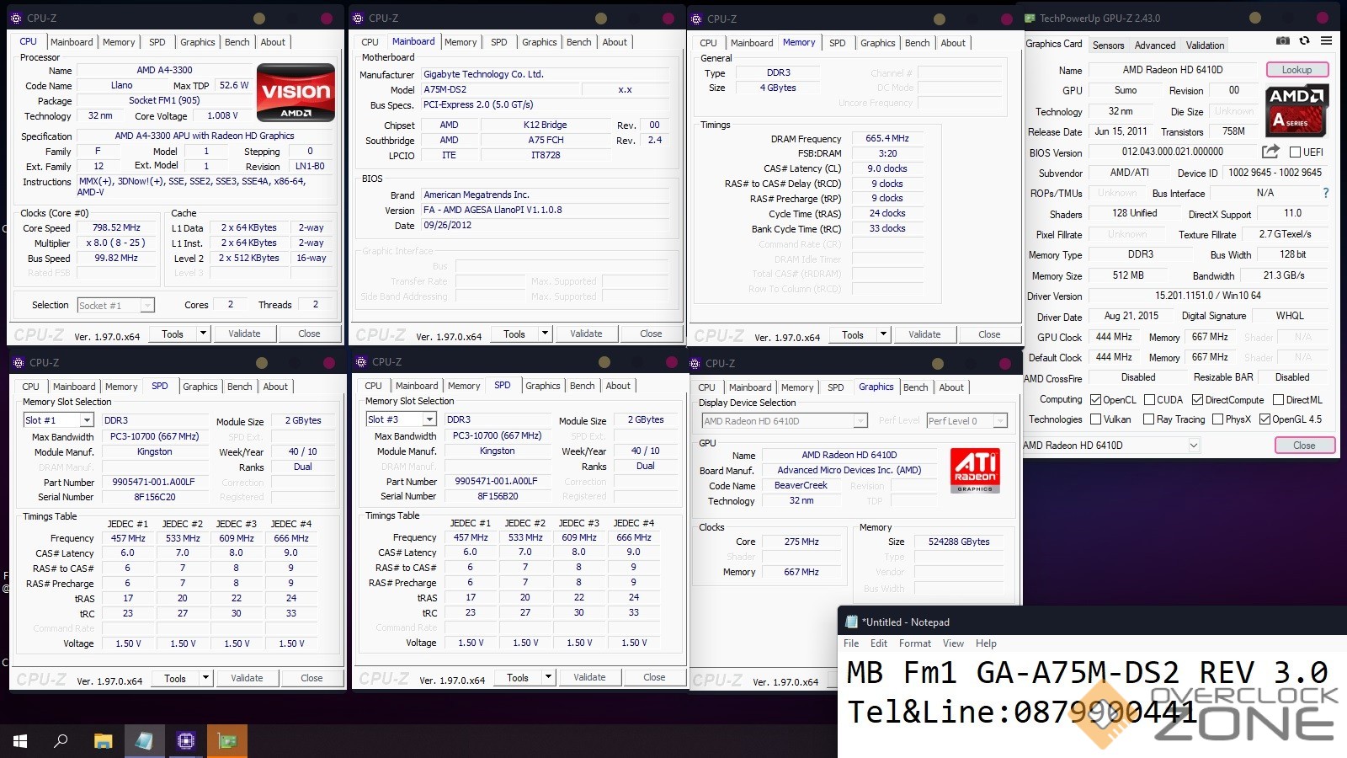1347x758 pixels.
Task: Click into the Notepad text area
Action: point(1092,704)
